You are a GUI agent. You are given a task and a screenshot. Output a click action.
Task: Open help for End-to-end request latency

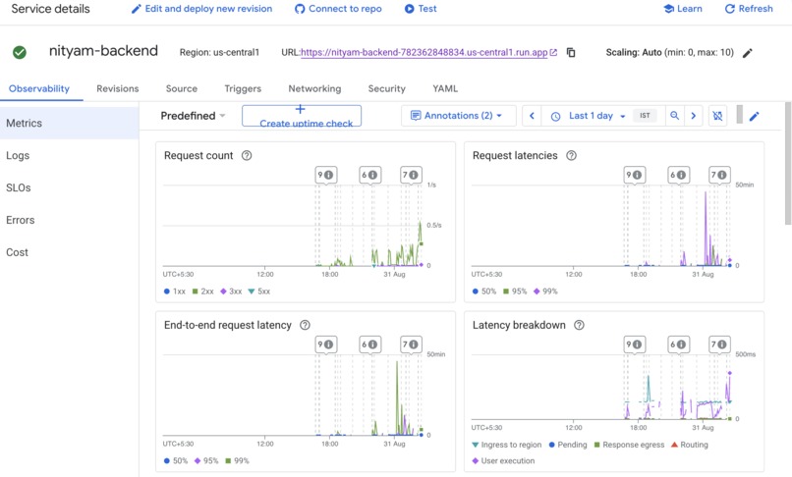coord(305,325)
